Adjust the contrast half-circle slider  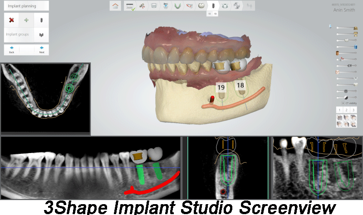[347, 97]
